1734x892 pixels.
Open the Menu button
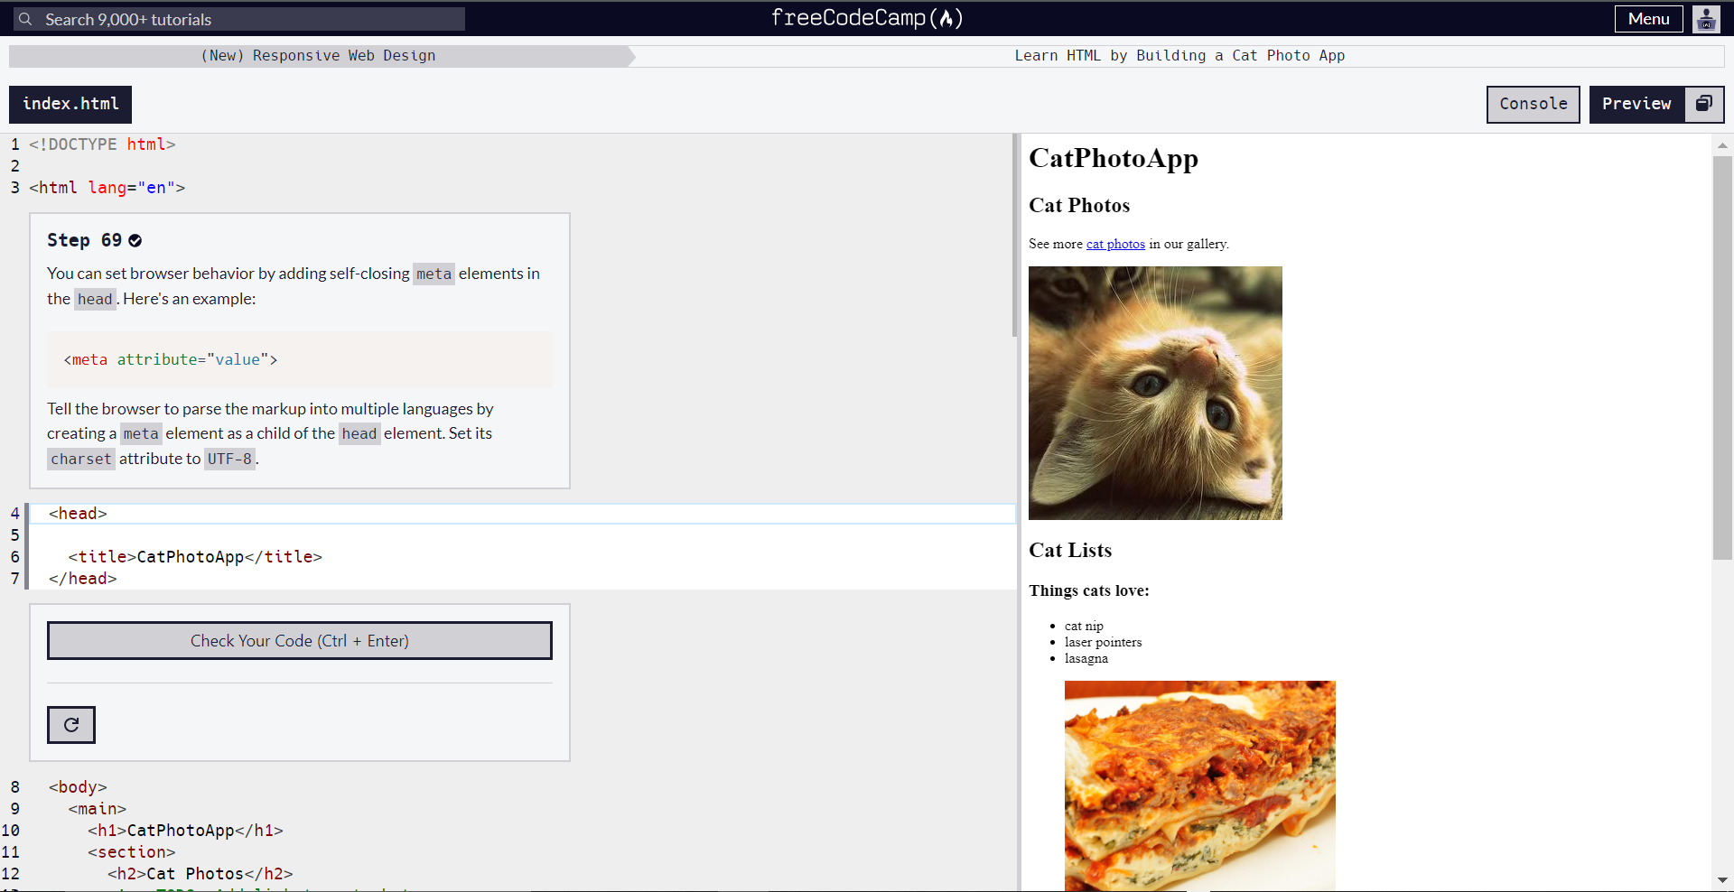click(1648, 19)
